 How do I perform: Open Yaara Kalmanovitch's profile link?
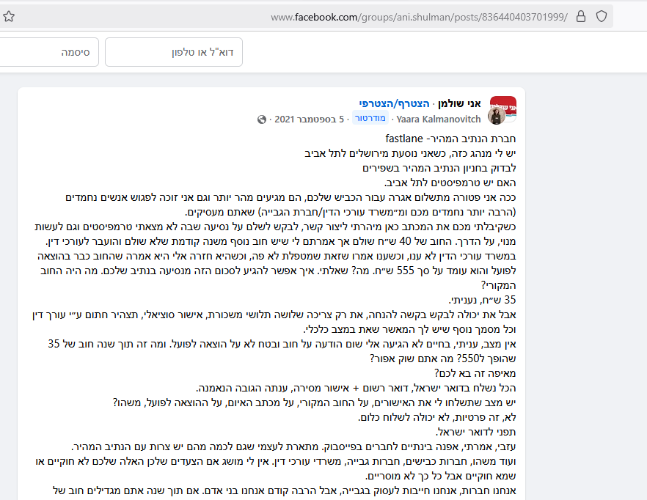pos(438,119)
